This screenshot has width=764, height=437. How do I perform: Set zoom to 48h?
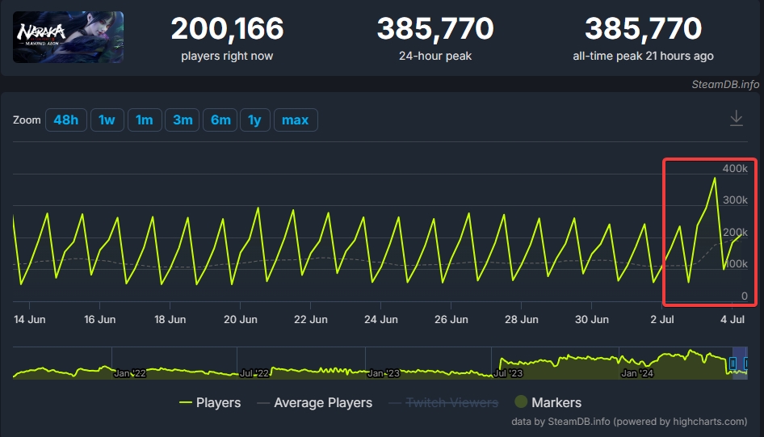coord(65,120)
